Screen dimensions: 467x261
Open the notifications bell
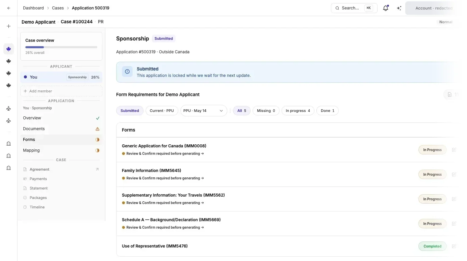[386, 8]
